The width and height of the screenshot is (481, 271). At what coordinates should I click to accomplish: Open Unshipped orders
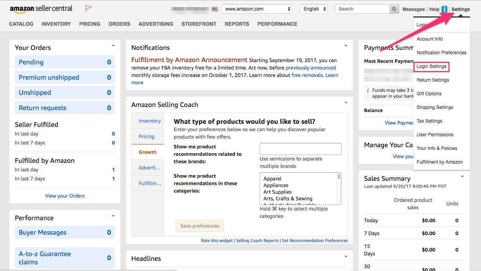coord(65,93)
